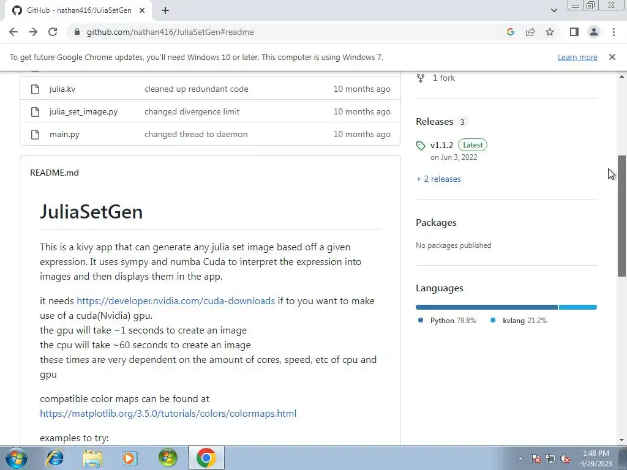Viewport: 627px width, 470px height.
Task: View site info via the padlock icon
Action: tap(77, 32)
